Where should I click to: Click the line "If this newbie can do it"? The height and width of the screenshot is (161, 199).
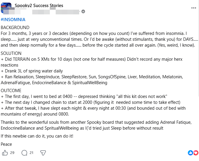tap(37, 136)
